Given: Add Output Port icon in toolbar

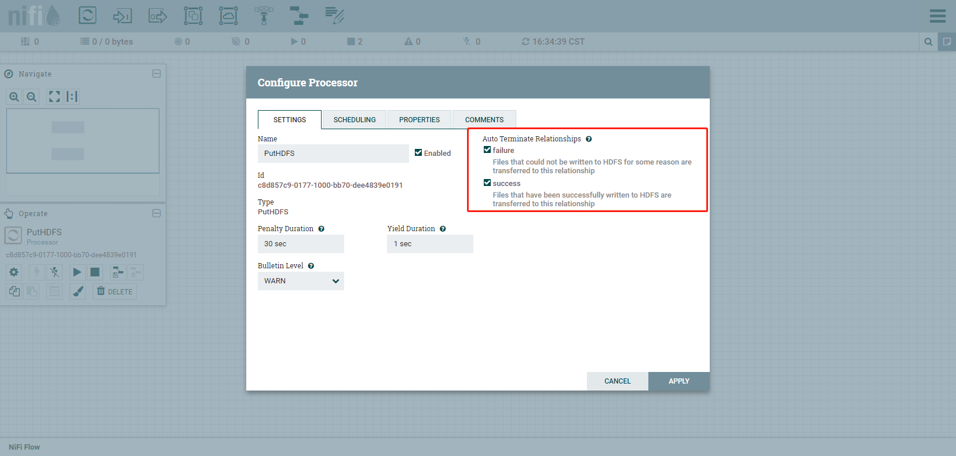Looking at the screenshot, I should pos(158,15).
